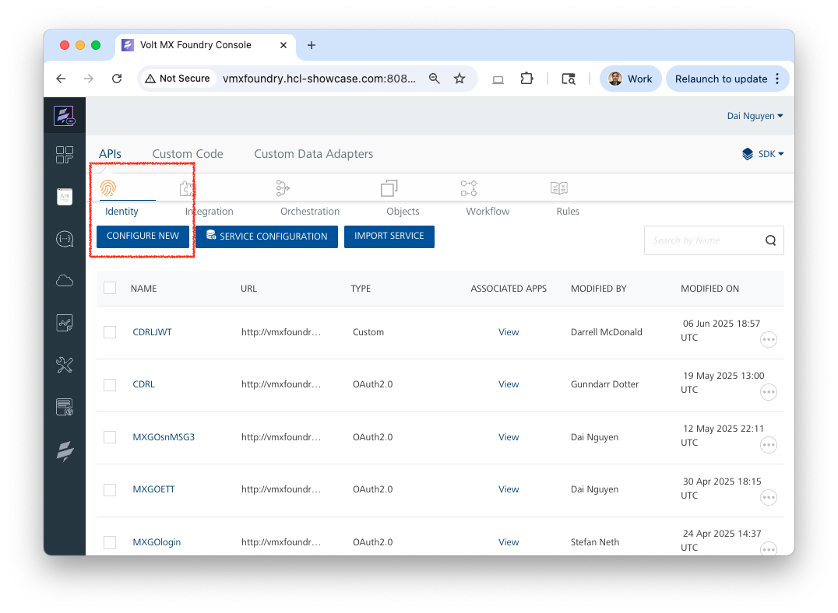The width and height of the screenshot is (838, 613).
Task: Open the Apps dashboard grid icon in sidebar
Action: [x=64, y=155]
